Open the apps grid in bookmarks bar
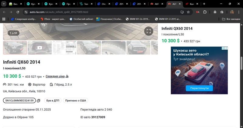The width and height of the screenshot is (243, 128). (4, 19)
